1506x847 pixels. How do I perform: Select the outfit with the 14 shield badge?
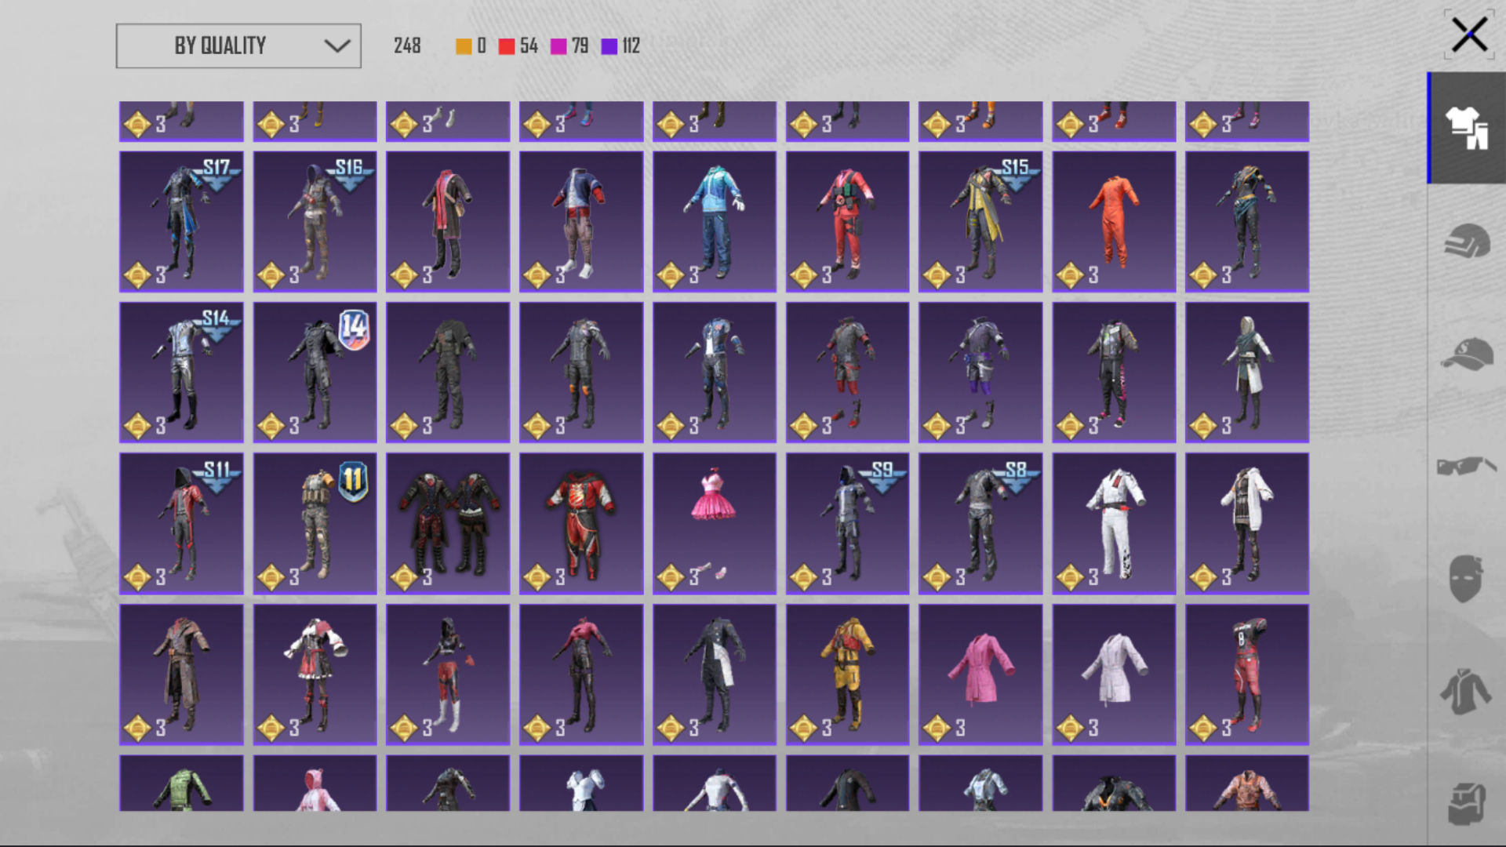315,373
